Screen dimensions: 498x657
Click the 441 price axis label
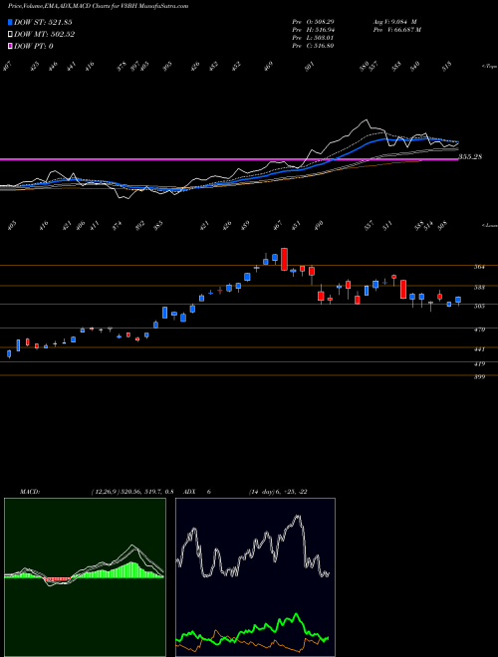point(480,349)
